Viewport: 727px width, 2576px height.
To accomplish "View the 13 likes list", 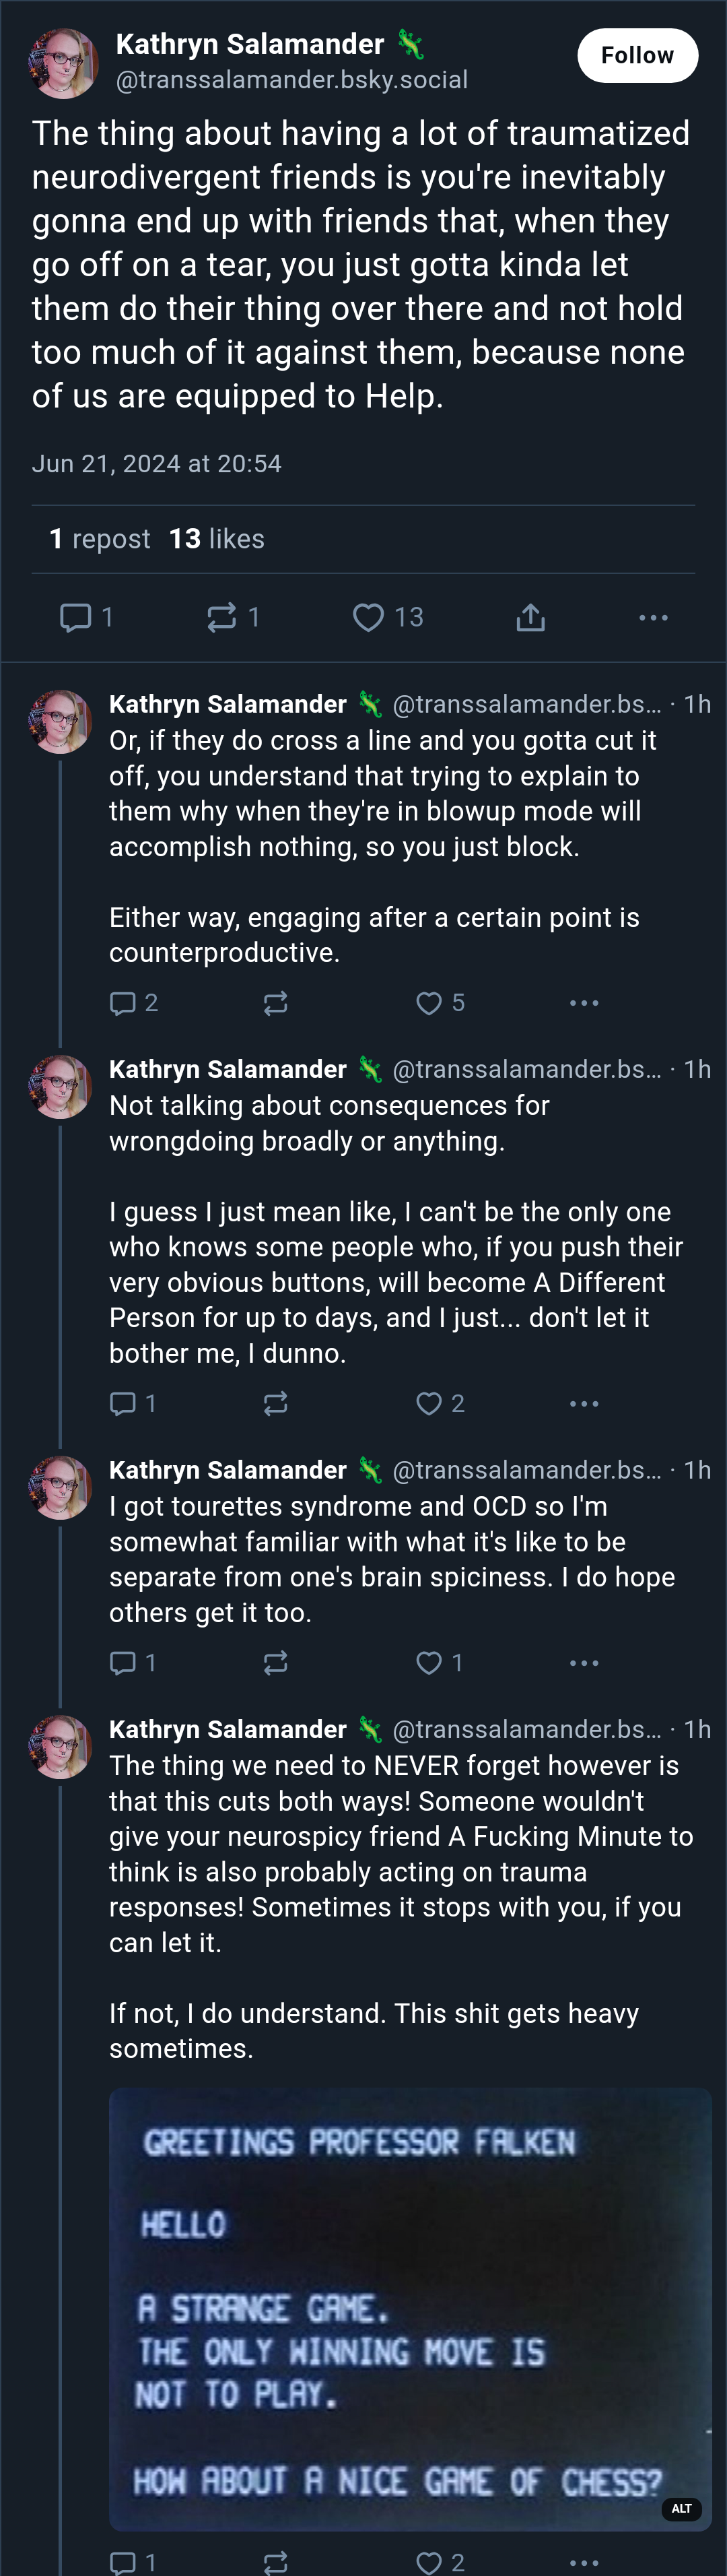I will pos(217,539).
